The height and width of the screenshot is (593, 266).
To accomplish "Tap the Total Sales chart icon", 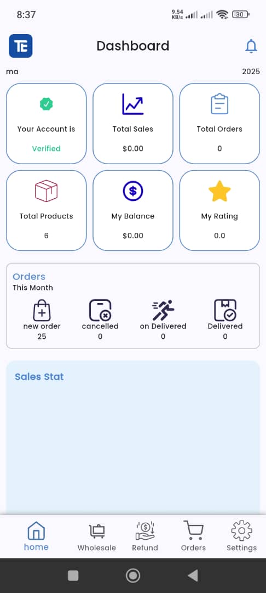I will click(132, 104).
